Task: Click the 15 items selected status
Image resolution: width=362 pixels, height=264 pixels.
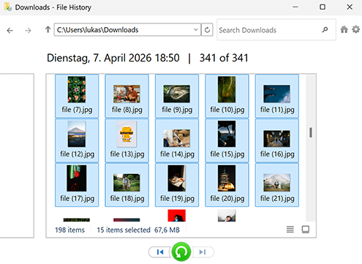Action: pos(124,230)
